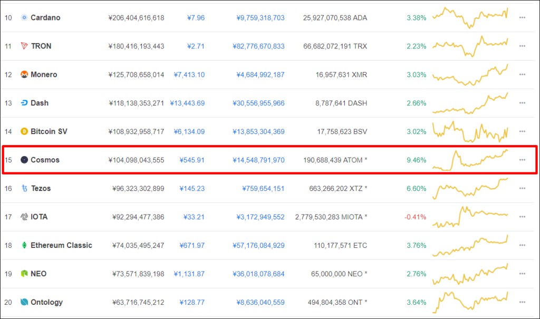Click Dash's price ¥13,443.69
The width and height of the screenshot is (540, 319).
click(187, 103)
